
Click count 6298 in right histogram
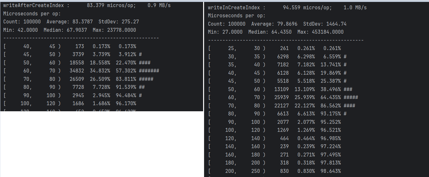coord(283,57)
